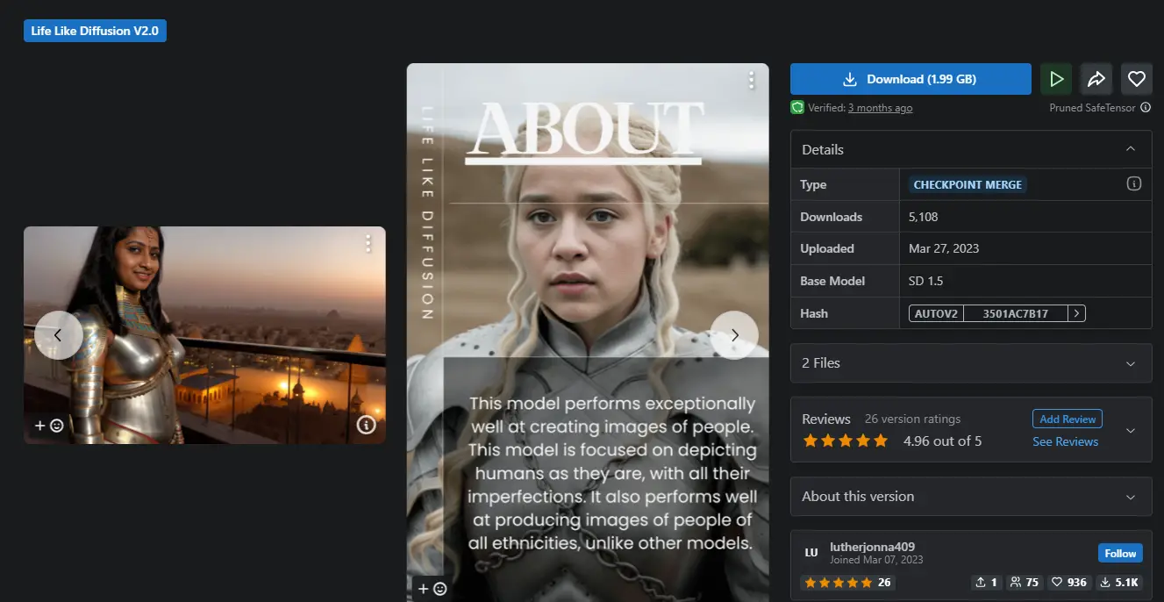Screen dimensions: 1164x602
Task: Expand About this version section
Action: pos(1131,497)
